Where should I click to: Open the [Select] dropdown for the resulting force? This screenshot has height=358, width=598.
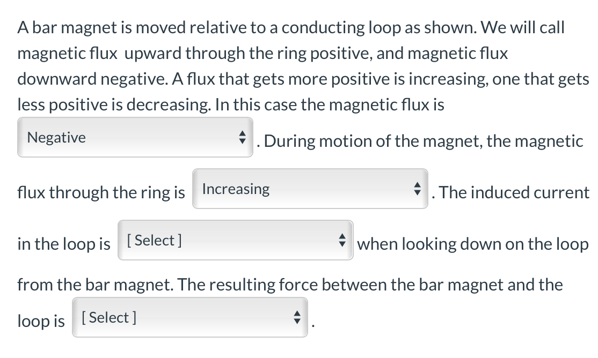[189, 317]
